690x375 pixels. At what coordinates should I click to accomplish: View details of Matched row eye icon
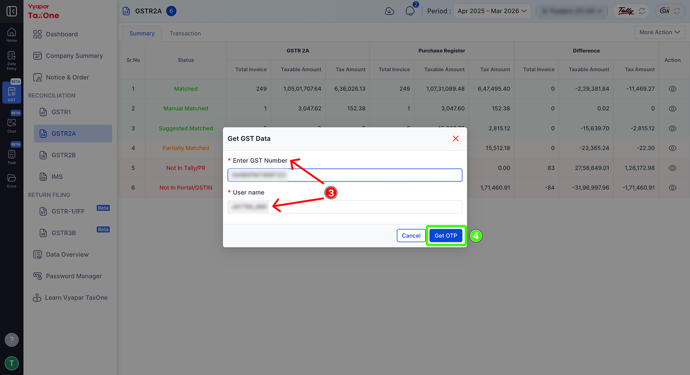tap(673, 89)
